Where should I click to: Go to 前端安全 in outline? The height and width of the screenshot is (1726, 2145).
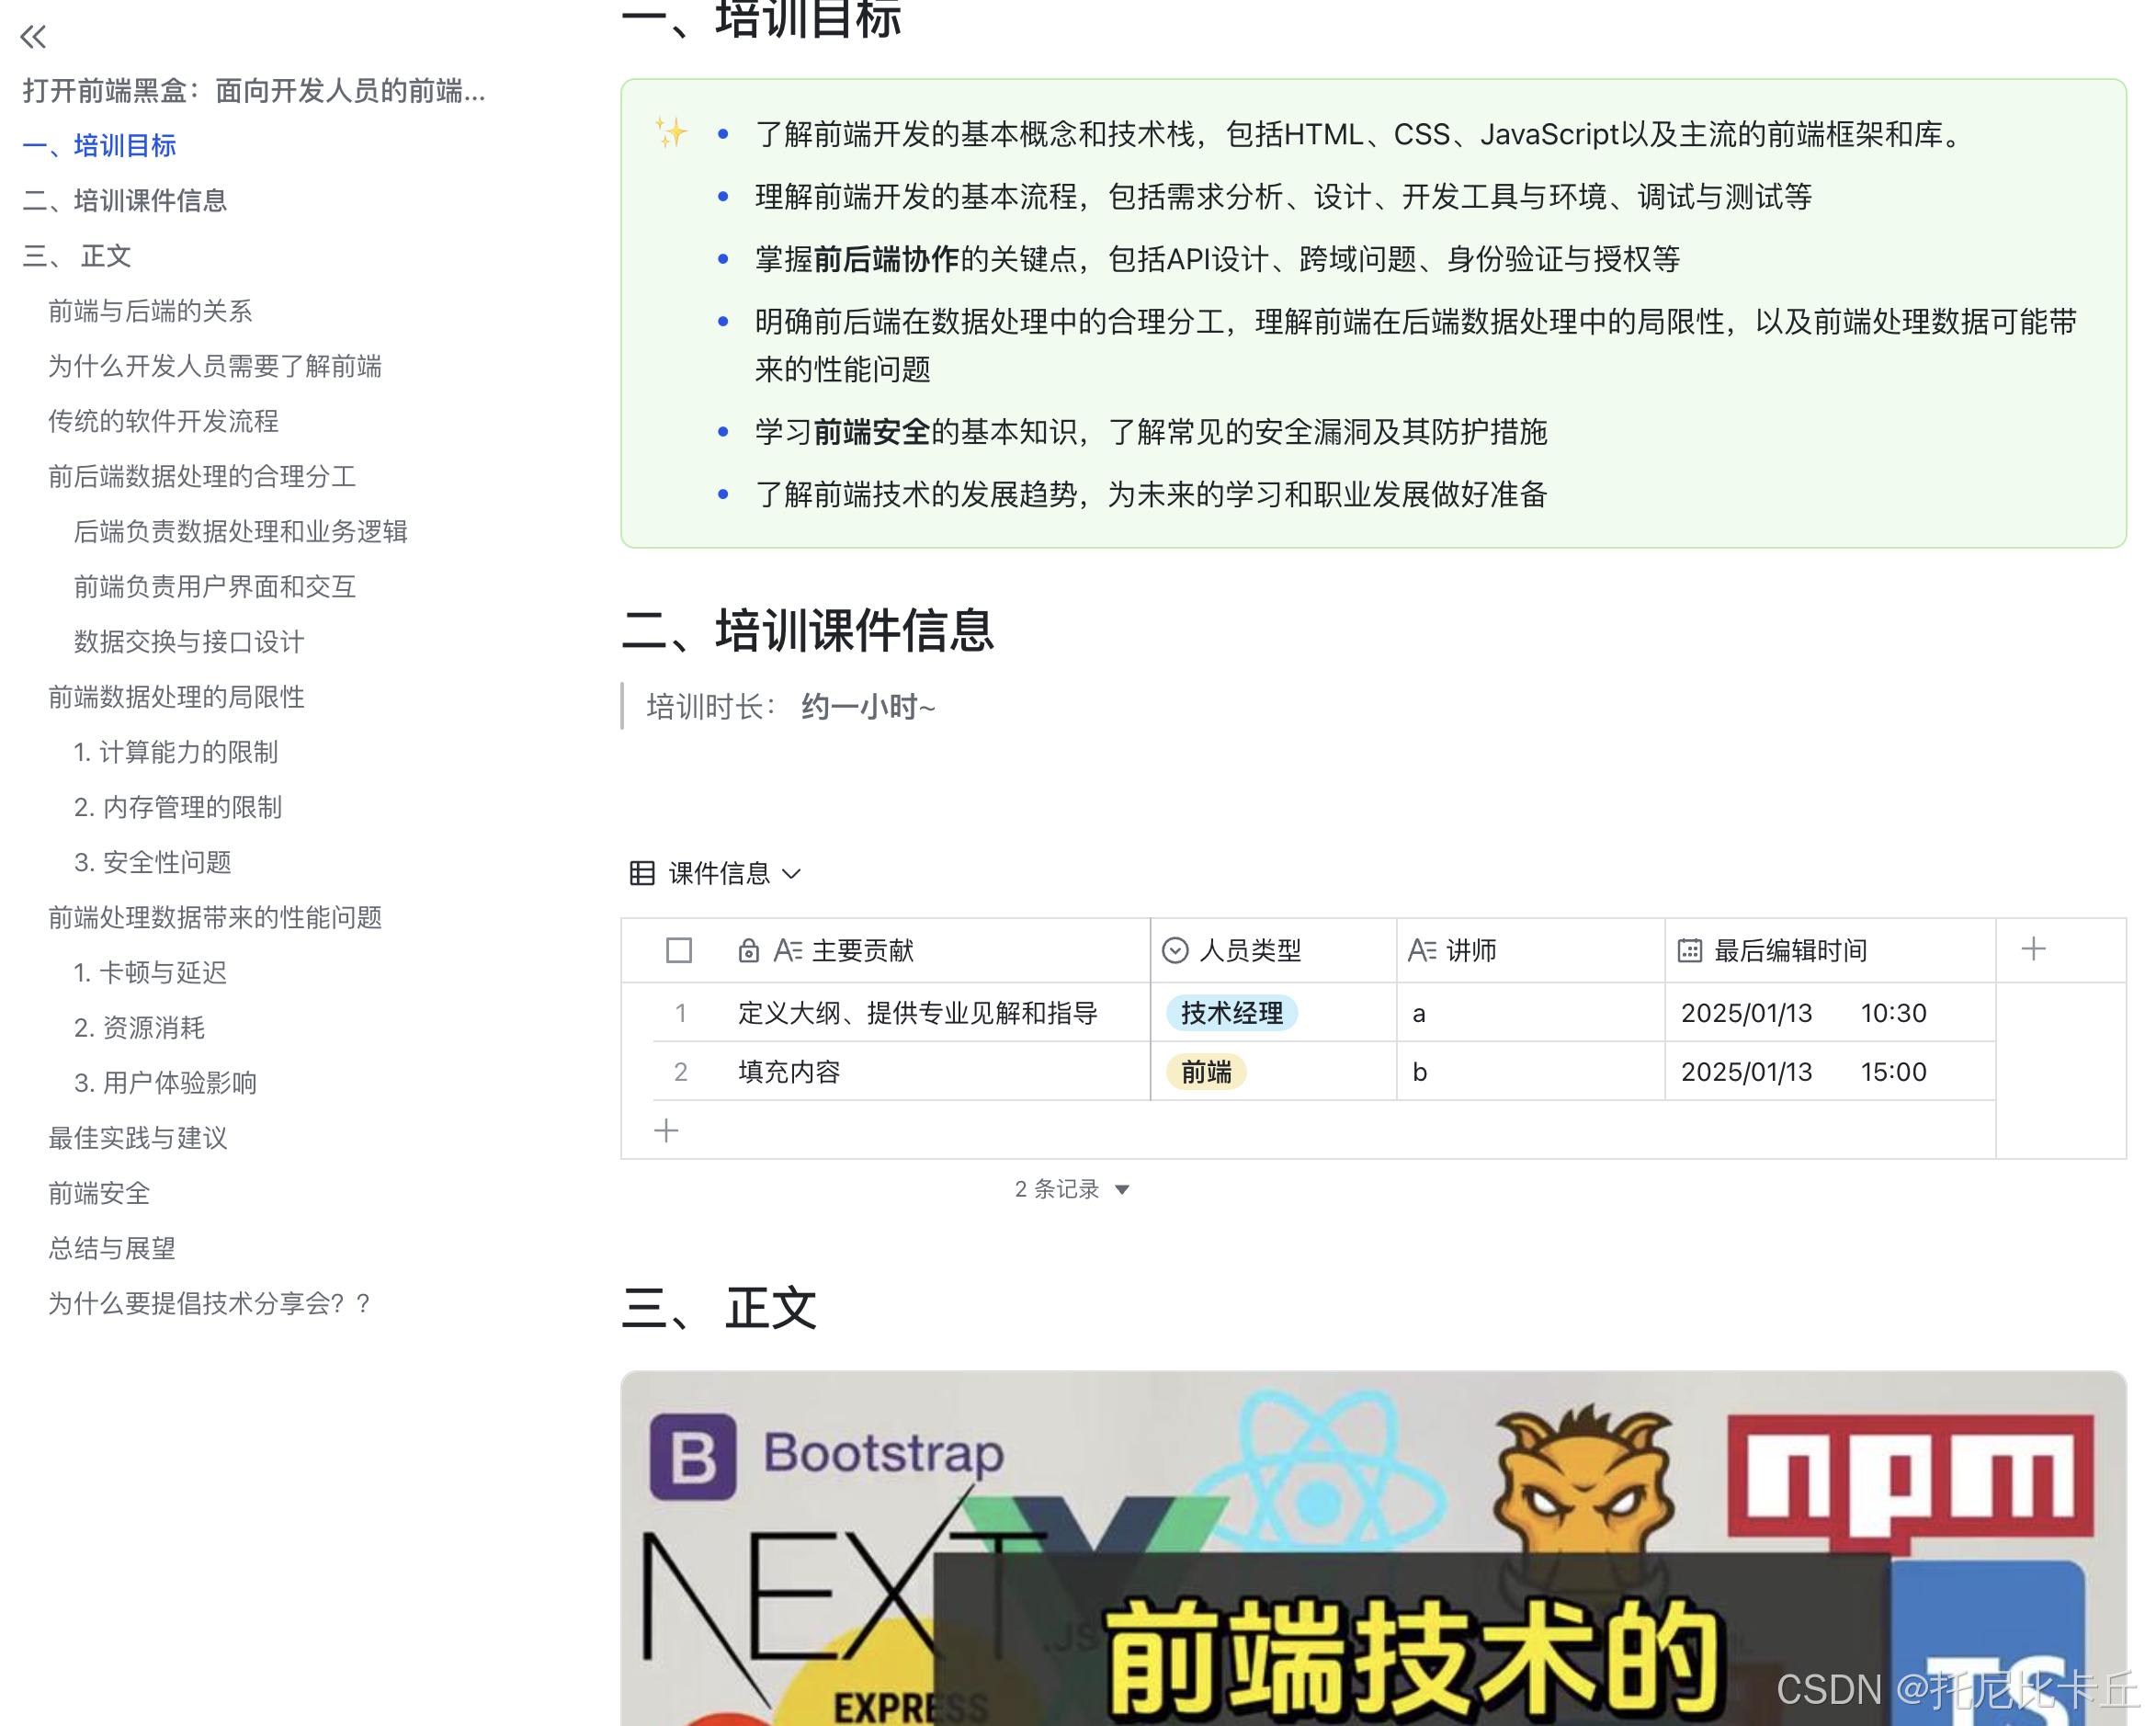(x=98, y=1193)
